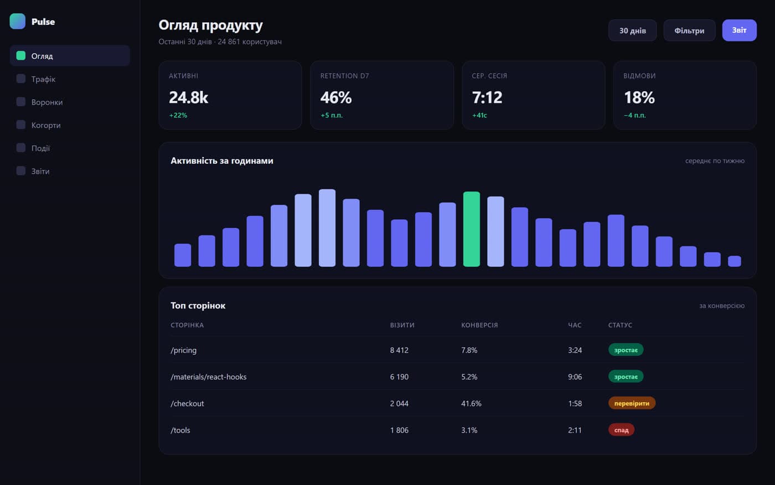Click the 1:58 time cell

[x=575, y=403]
